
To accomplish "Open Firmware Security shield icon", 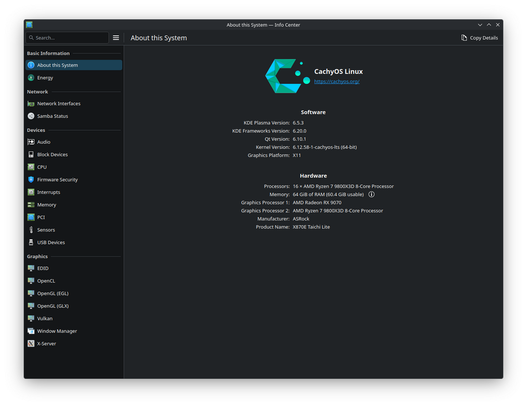I will pos(31,180).
